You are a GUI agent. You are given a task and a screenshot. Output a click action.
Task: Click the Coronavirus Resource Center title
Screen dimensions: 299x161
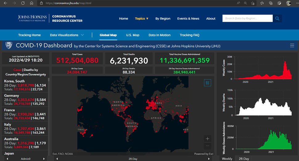pos(67,18)
